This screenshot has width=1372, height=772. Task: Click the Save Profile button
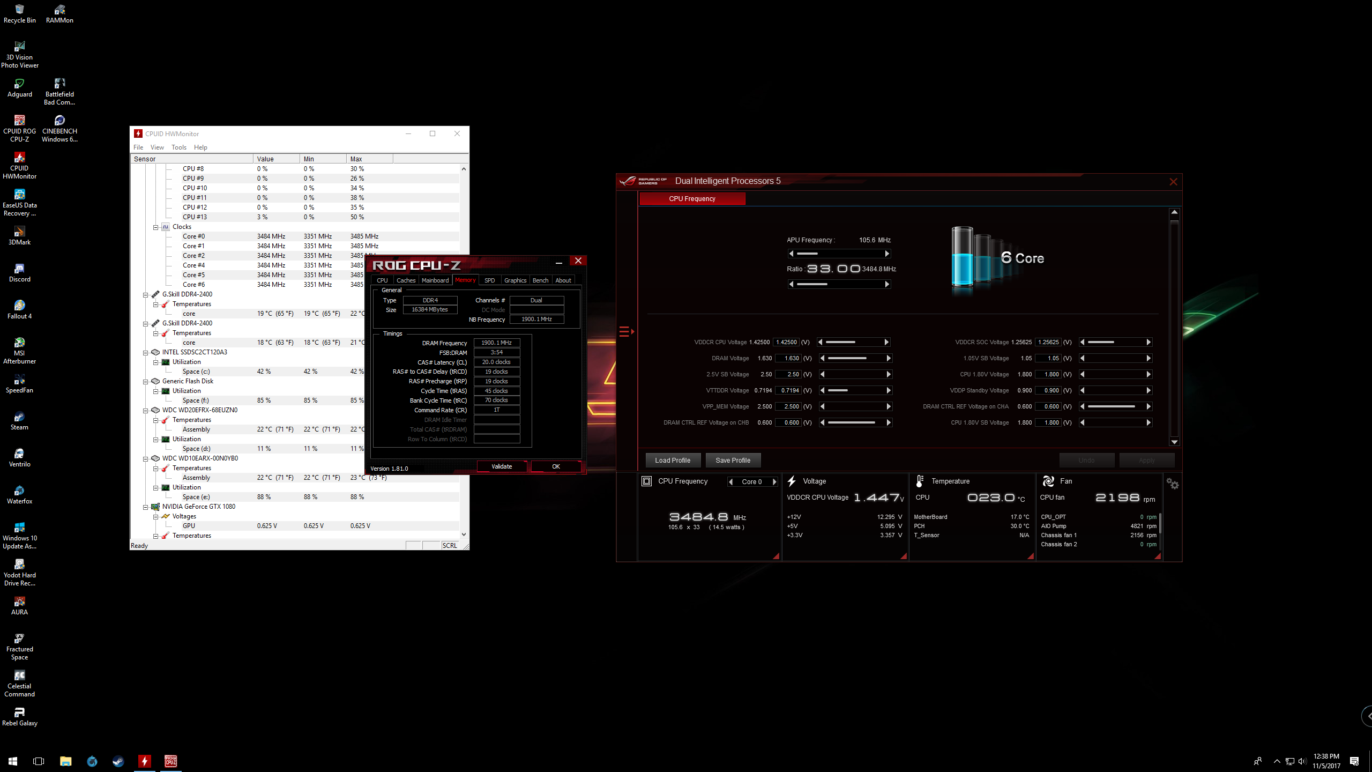tap(733, 461)
